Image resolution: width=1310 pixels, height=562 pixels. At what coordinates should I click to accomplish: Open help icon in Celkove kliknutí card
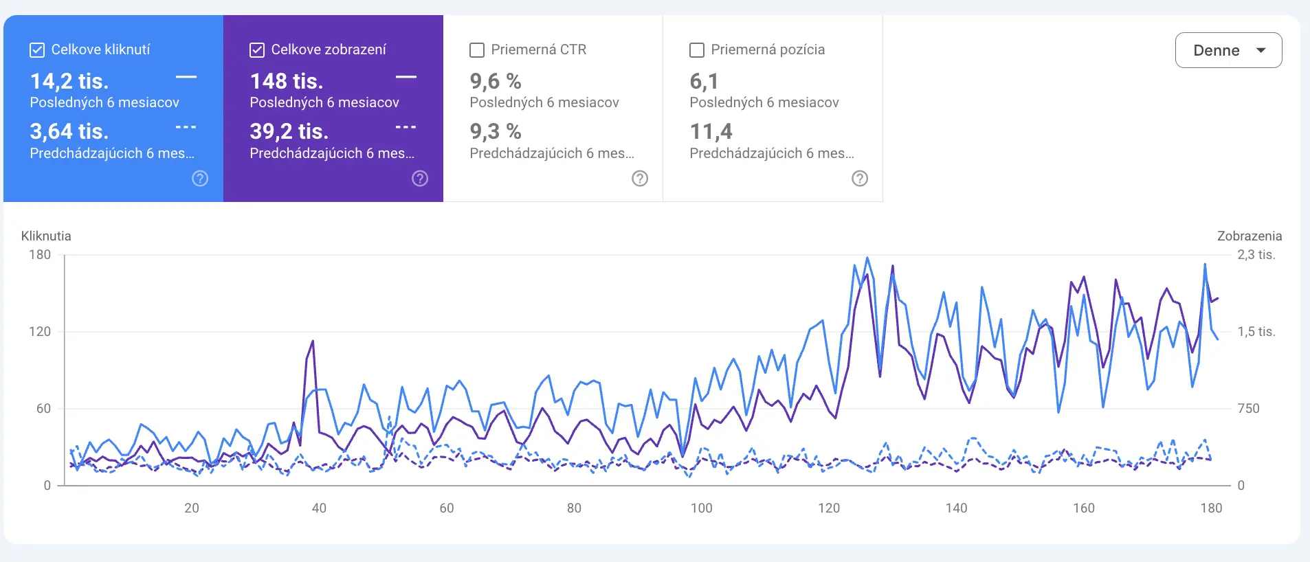200,179
